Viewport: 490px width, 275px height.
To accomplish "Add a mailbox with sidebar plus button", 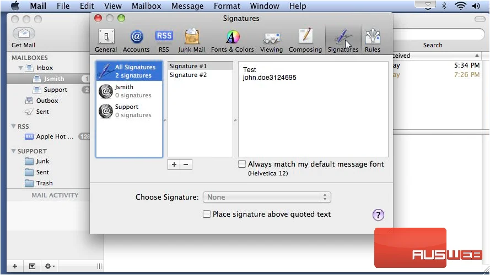I will pyautogui.click(x=15, y=266).
